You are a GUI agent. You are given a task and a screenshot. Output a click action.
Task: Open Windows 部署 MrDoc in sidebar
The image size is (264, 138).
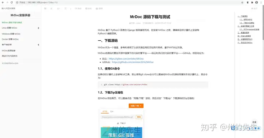[11, 34]
